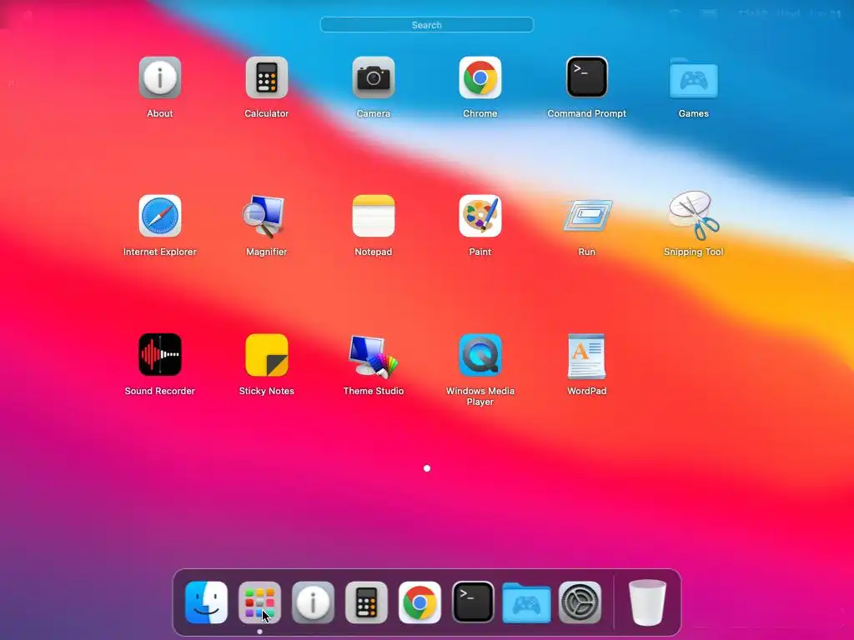854x640 pixels.
Task: Click the "Windows Media Player" label
Action: [480, 396]
